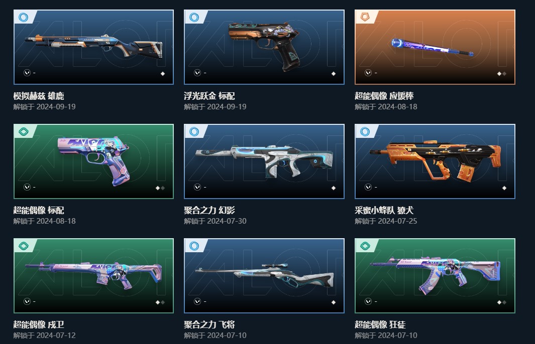Click the tier icon on 聚合之力 飞将 card
This screenshot has height=344, width=535.
pos(194,246)
